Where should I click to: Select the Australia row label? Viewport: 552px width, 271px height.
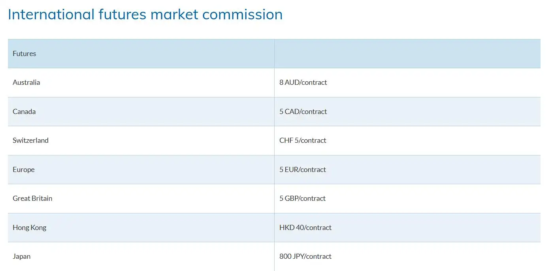[x=26, y=82]
